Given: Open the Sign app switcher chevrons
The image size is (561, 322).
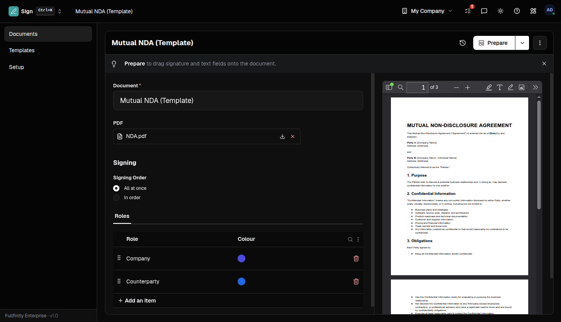Looking at the screenshot, I should pos(60,11).
